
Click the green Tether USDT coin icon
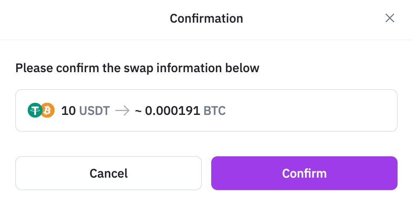pyautogui.click(x=35, y=110)
